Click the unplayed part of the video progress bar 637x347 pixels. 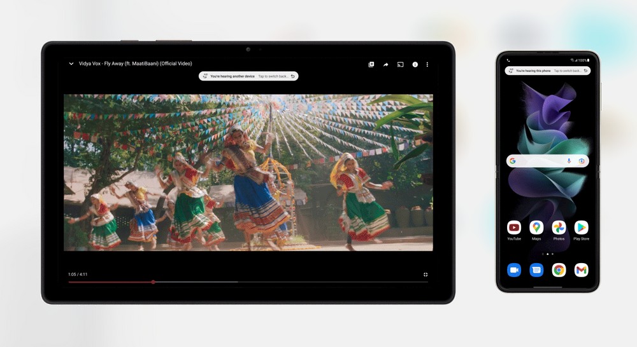(291, 282)
